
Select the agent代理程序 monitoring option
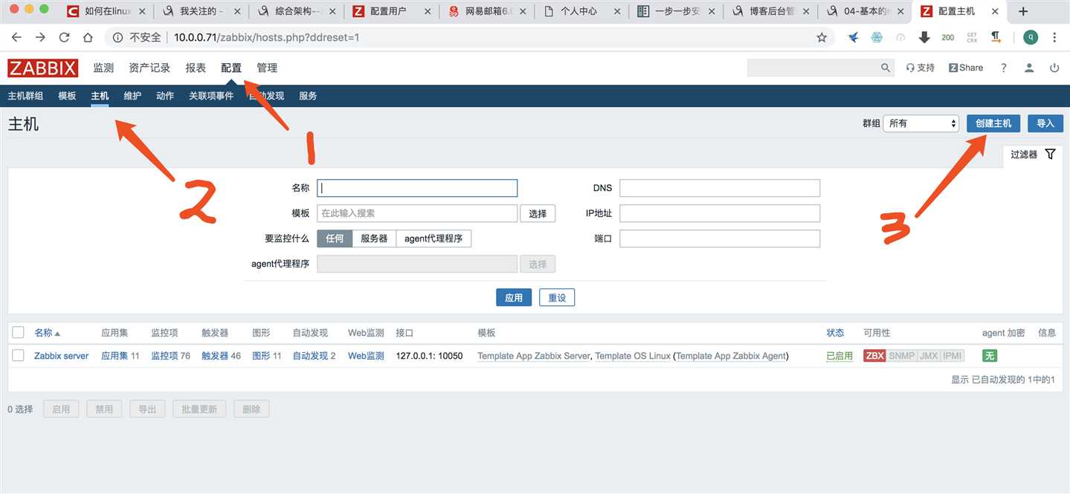[x=434, y=238]
